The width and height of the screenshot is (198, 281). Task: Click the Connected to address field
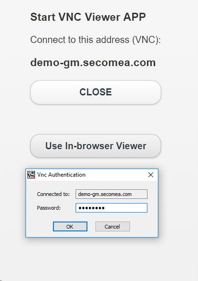click(x=112, y=194)
